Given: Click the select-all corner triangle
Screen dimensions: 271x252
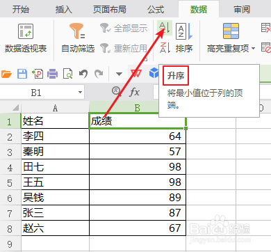Looking at the screenshot, I should (15, 107).
